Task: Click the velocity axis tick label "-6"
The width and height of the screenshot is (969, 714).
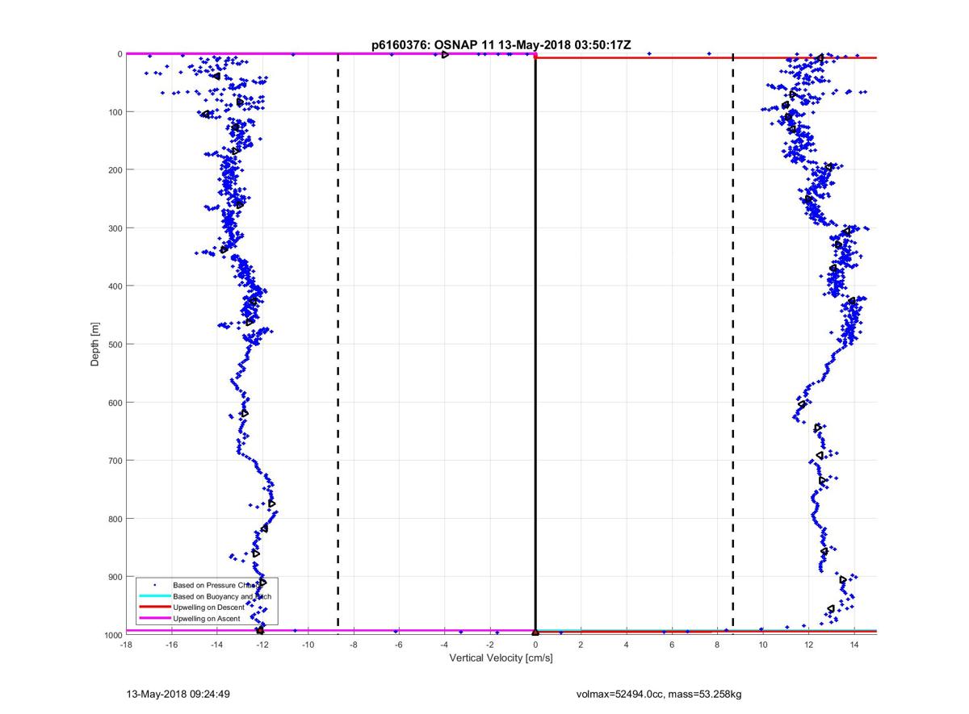Action: coord(399,645)
